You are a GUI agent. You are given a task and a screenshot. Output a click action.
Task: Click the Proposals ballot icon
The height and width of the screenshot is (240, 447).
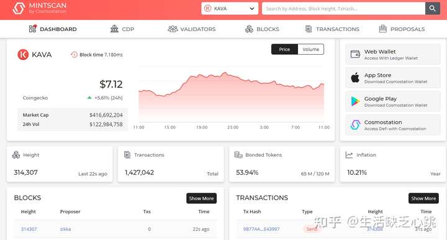click(x=382, y=29)
